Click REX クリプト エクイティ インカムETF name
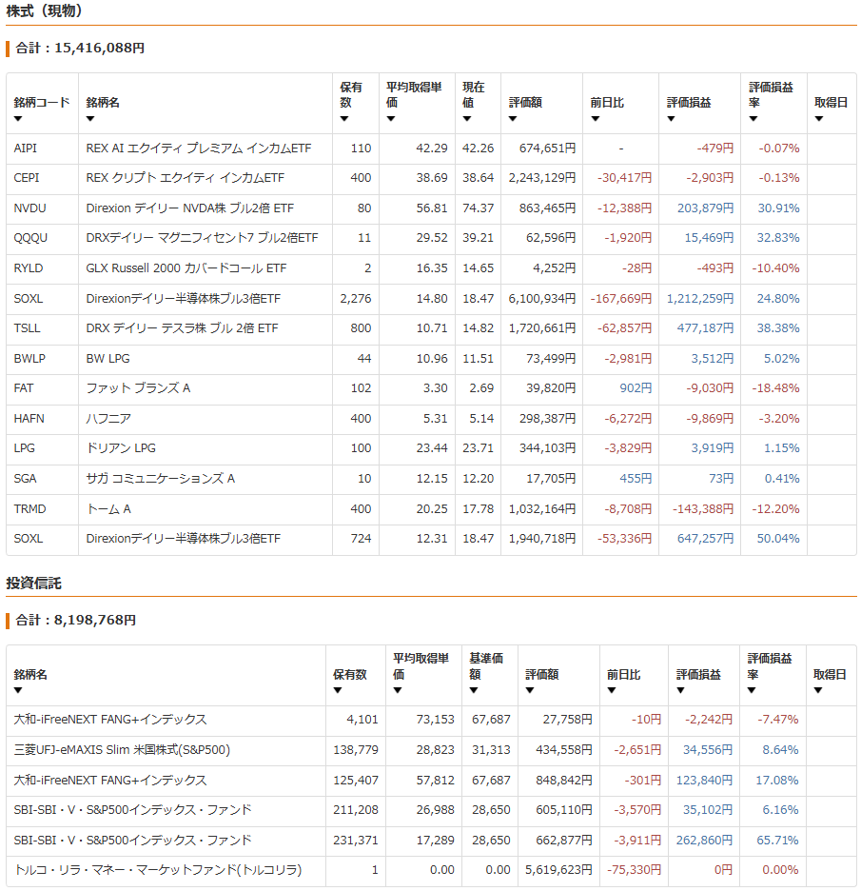Viewport: 861px width, 891px height. [185, 178]
